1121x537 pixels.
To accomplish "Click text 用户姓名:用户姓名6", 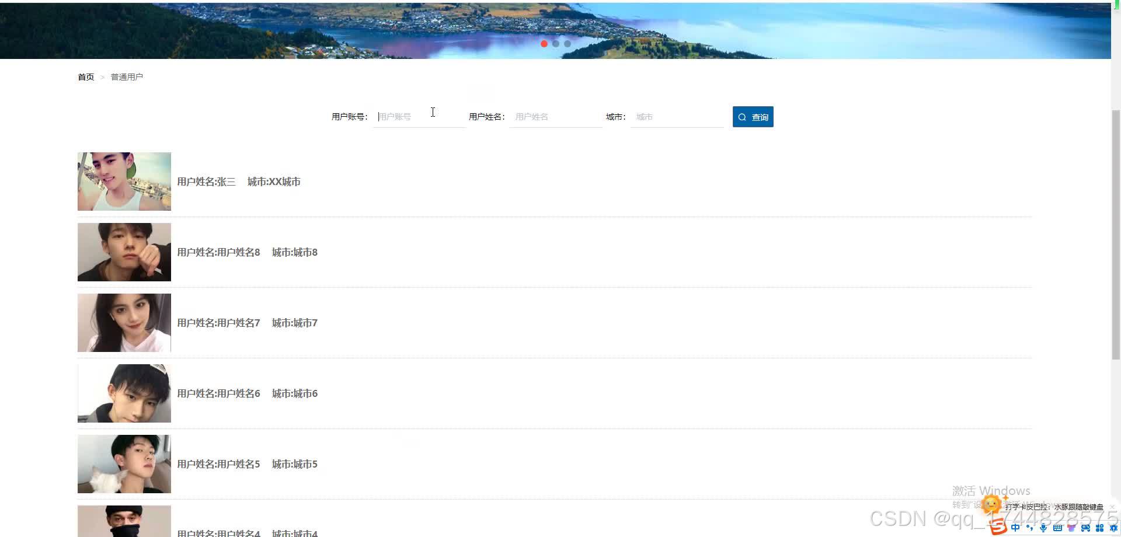I will coord(218,393).
